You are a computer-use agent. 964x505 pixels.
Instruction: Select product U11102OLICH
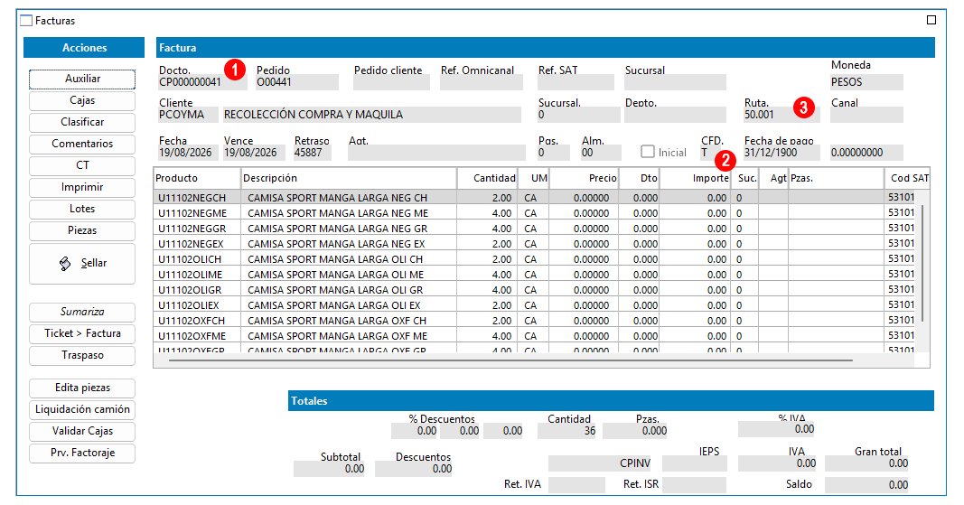[x=190, y=259]
